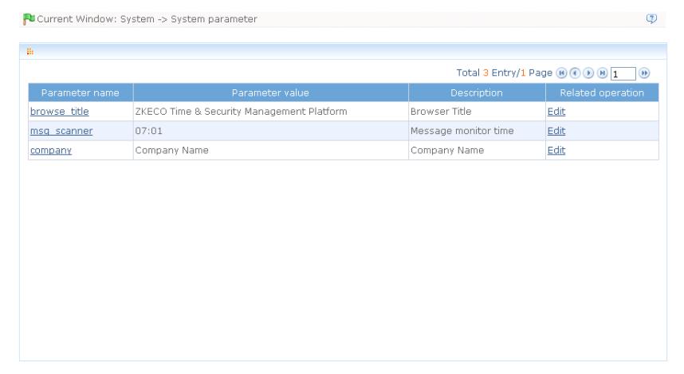
Task: Go to the first page of entries
Action: (561, 73)
